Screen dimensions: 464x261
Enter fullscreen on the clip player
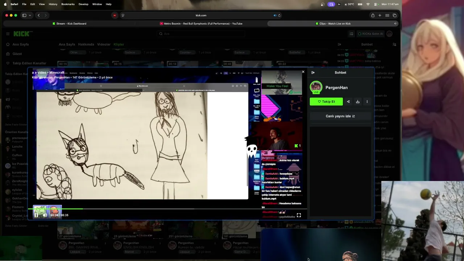pyautogui.click(x=299, y=215)
